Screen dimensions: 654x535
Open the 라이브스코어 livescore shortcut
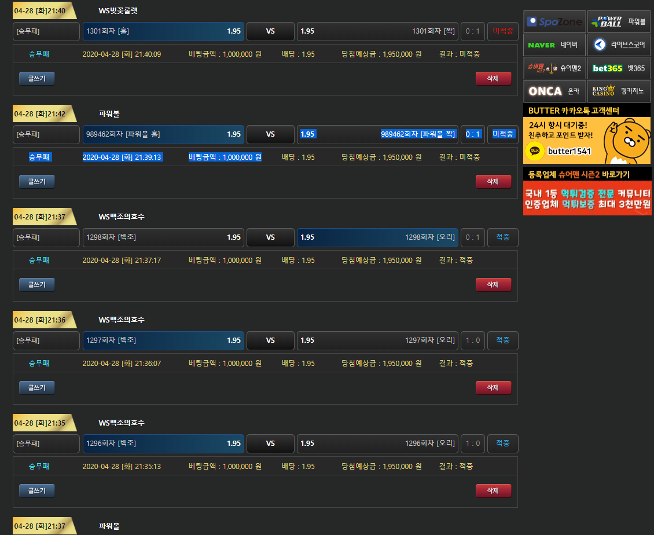click(619, 45)
